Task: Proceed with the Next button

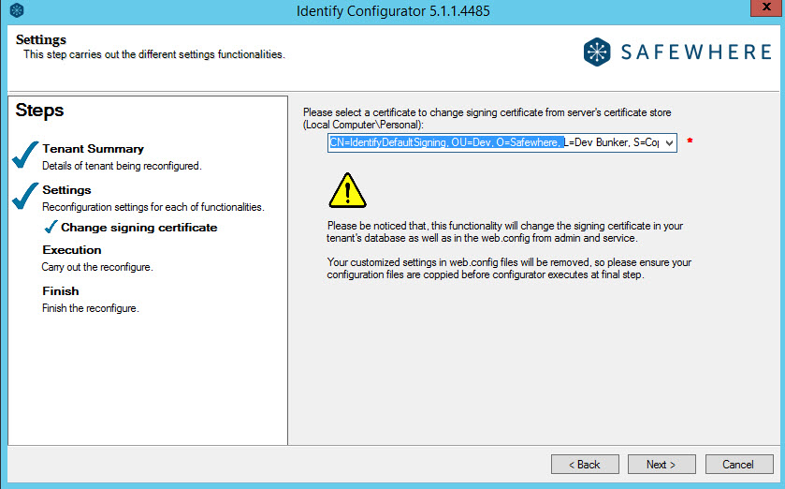Action: point(661,464)
